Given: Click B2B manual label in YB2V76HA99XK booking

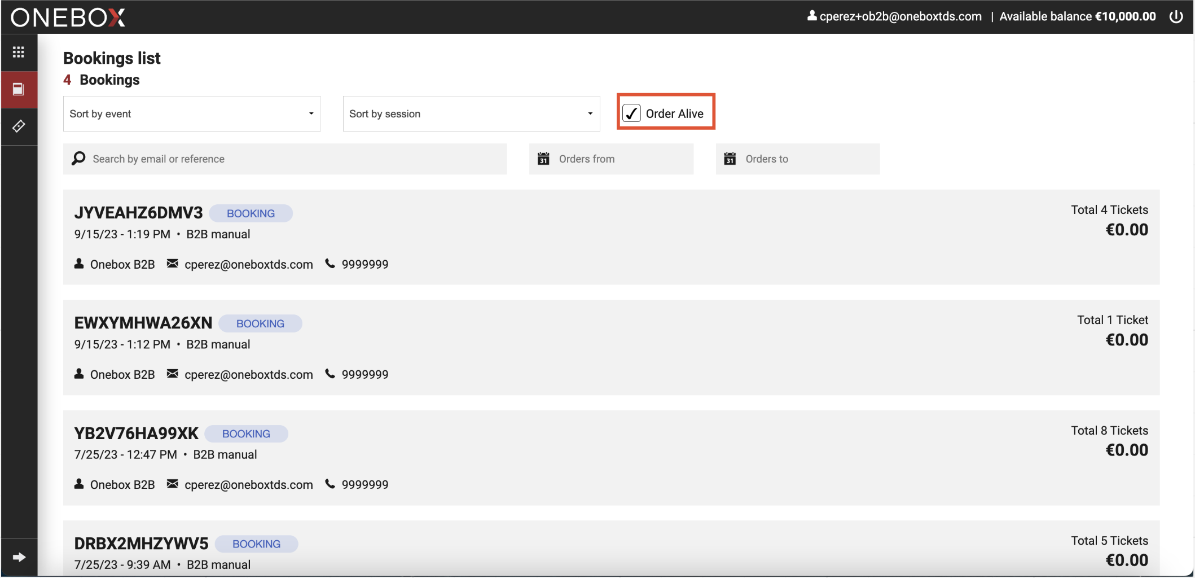Looking at the screenshot, I should [225, 454].
